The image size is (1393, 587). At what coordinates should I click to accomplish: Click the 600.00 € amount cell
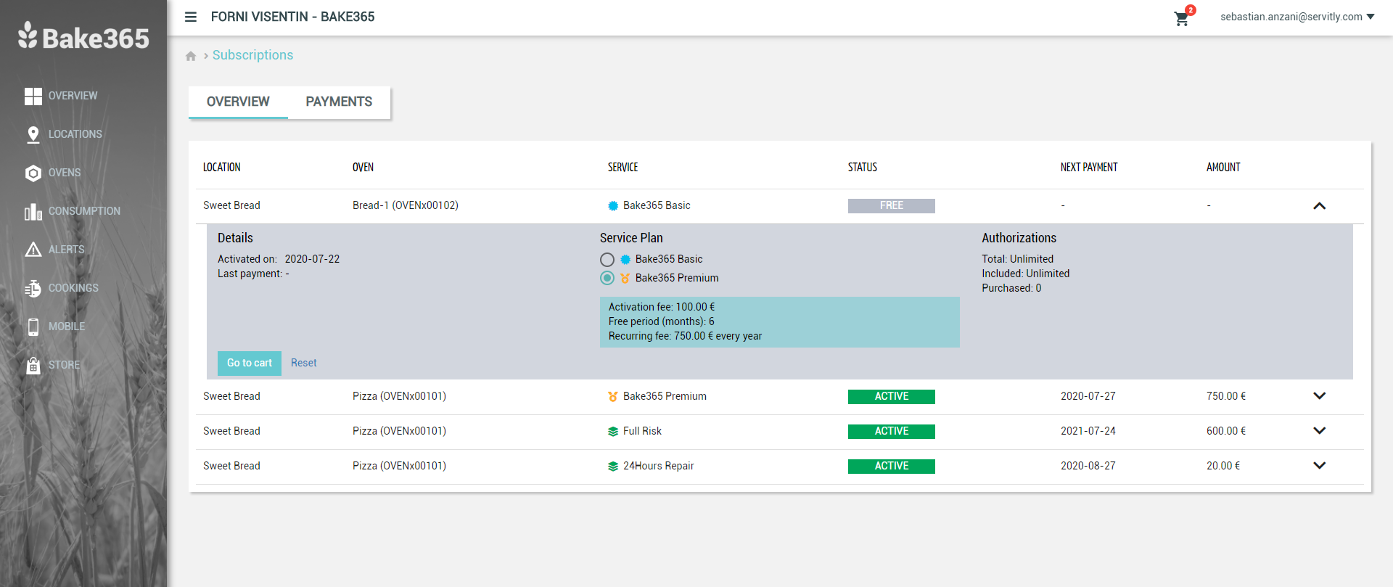(1226, 431)
